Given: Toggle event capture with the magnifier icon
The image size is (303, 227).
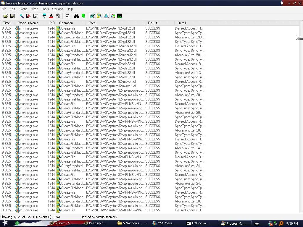Looking at the screenshot, I should (21, 16).
